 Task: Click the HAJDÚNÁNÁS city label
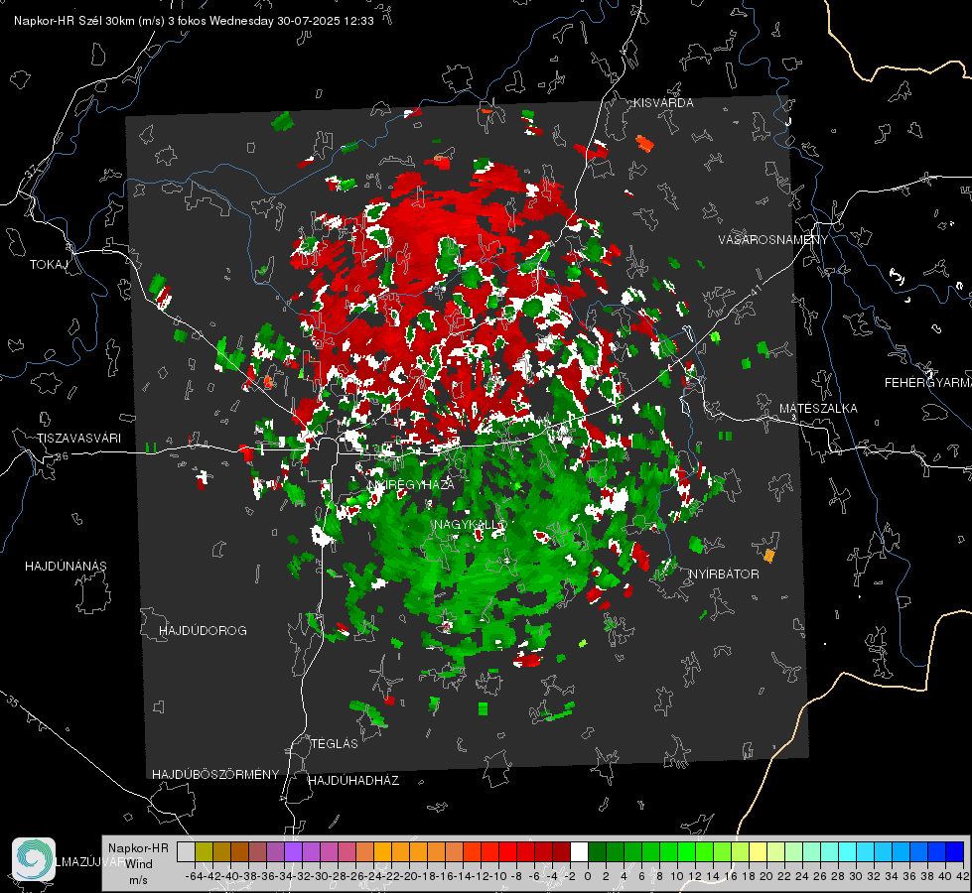tap(66, 567)
